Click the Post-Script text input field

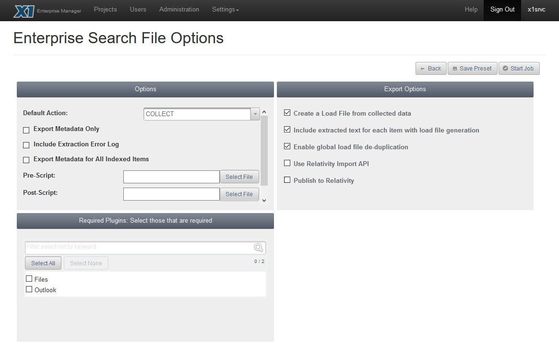171,194
